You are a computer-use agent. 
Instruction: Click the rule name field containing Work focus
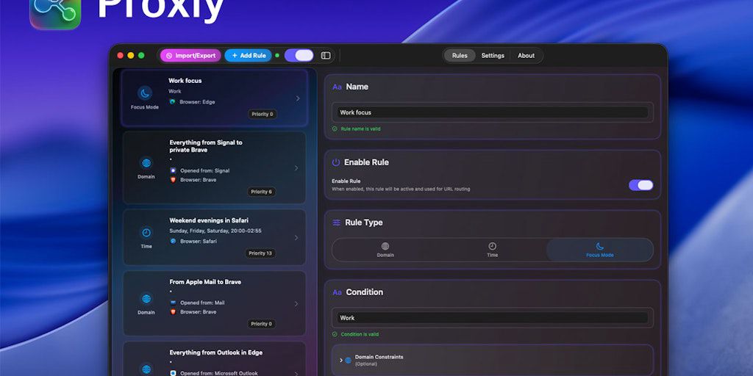pos(493,112)
